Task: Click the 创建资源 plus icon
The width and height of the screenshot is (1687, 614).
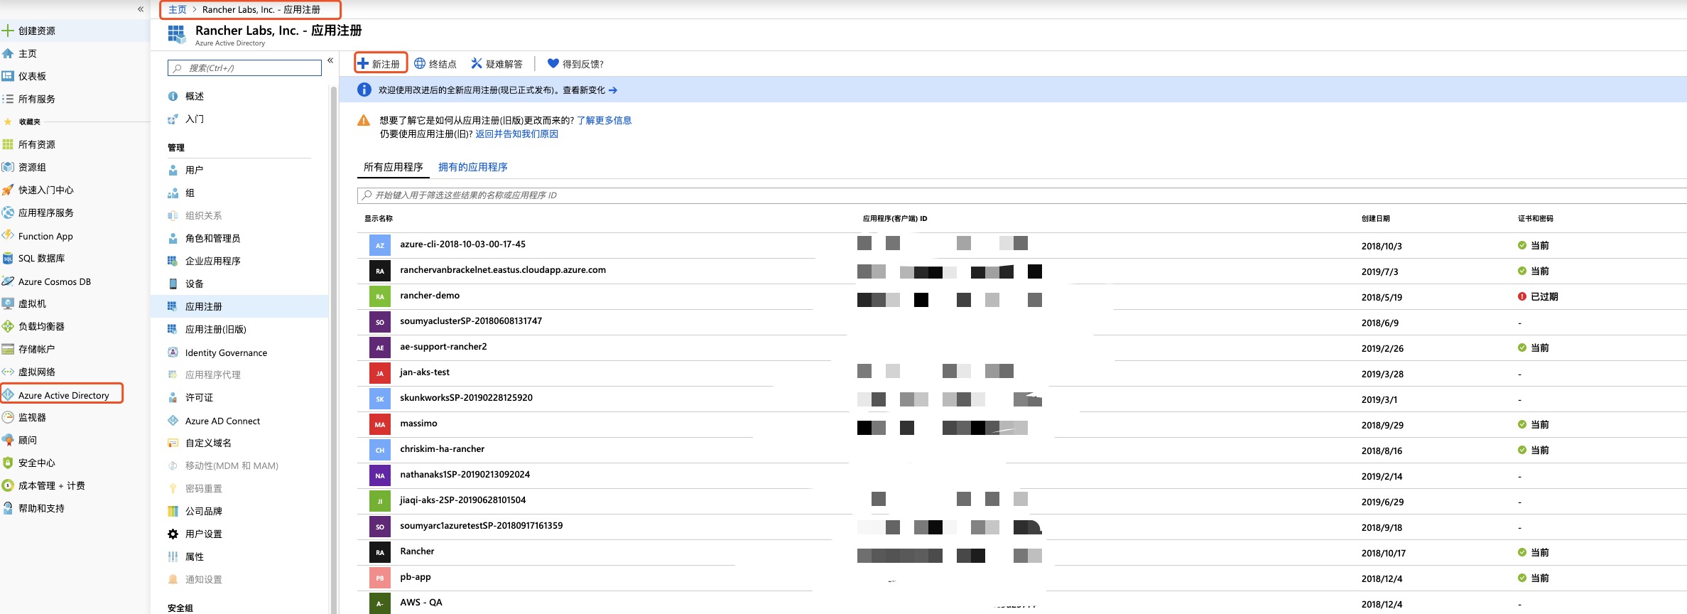Action: (8, 31)
